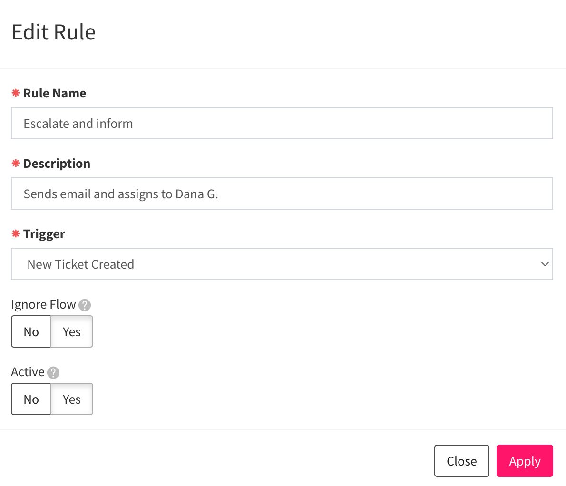Click the red asterisk beside Rule Name
The image size is (566, 486).
coord(16,93)
